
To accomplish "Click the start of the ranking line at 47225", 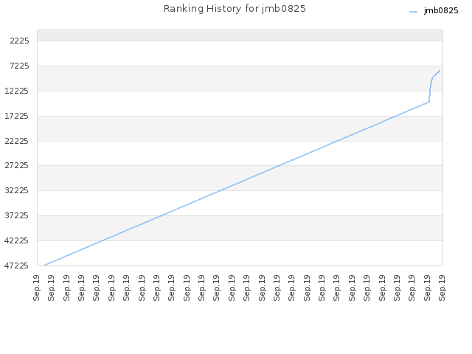I will point(44,265).
